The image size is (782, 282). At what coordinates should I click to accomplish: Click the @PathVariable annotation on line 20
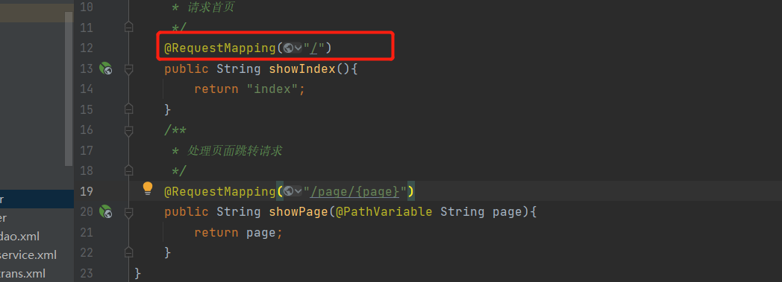click(384, 212)
